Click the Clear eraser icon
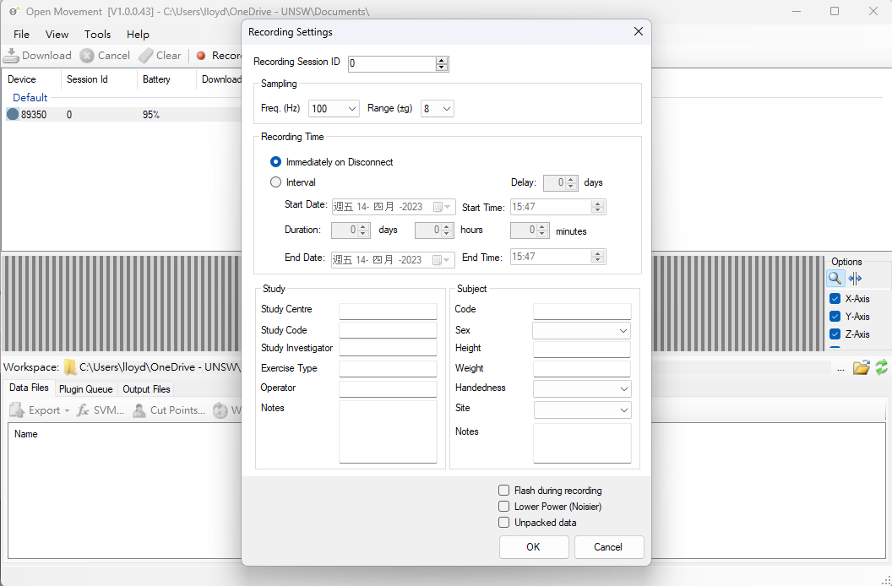The width and height of the screenshot is (892, 586). click(145, 55)
